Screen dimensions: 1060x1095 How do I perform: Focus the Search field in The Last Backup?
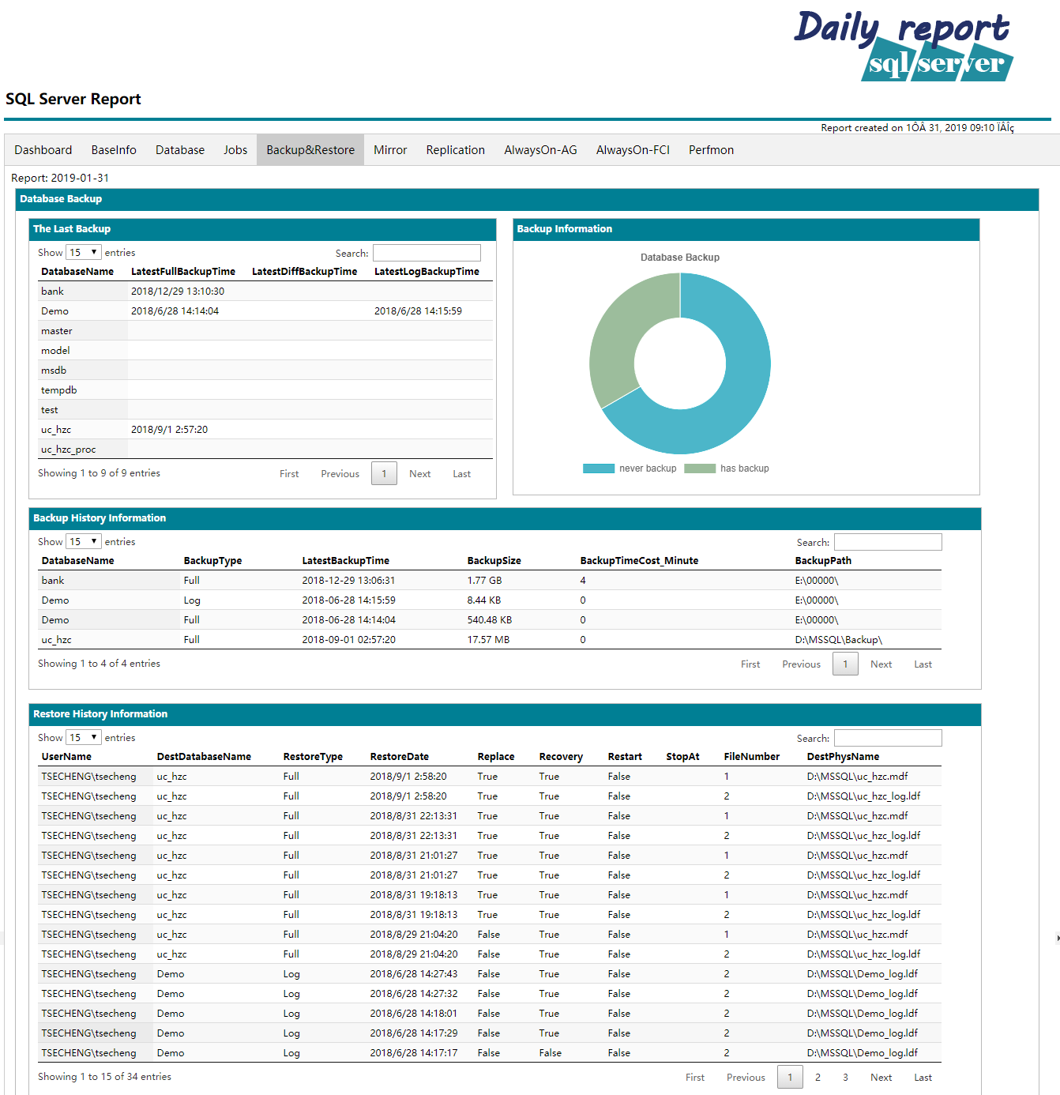427,253
